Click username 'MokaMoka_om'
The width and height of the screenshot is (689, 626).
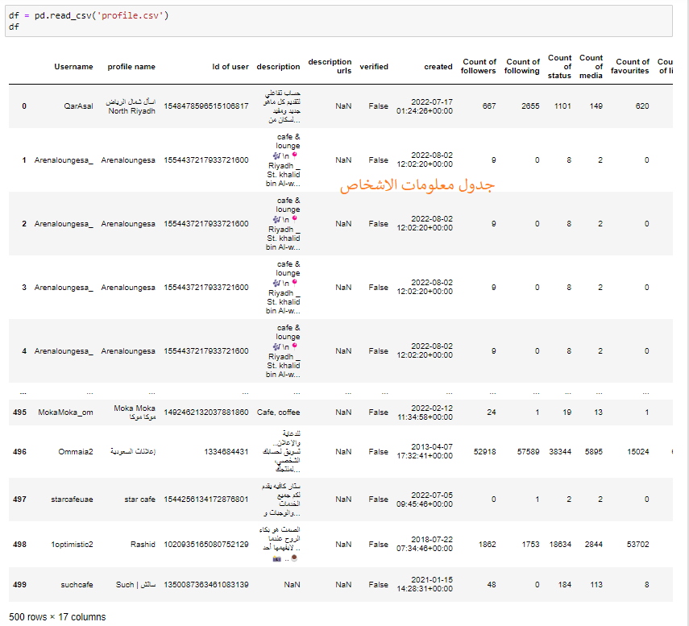[65, 412]
